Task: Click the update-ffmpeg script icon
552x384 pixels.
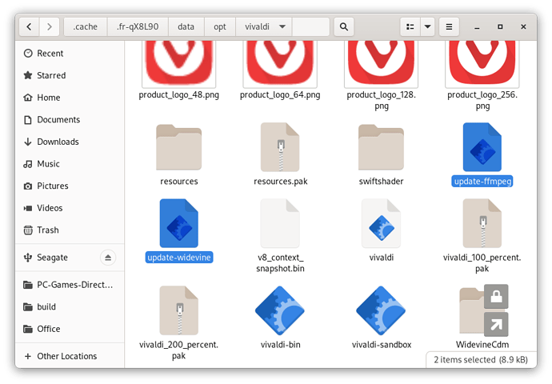Action: [x=482, y=147]
